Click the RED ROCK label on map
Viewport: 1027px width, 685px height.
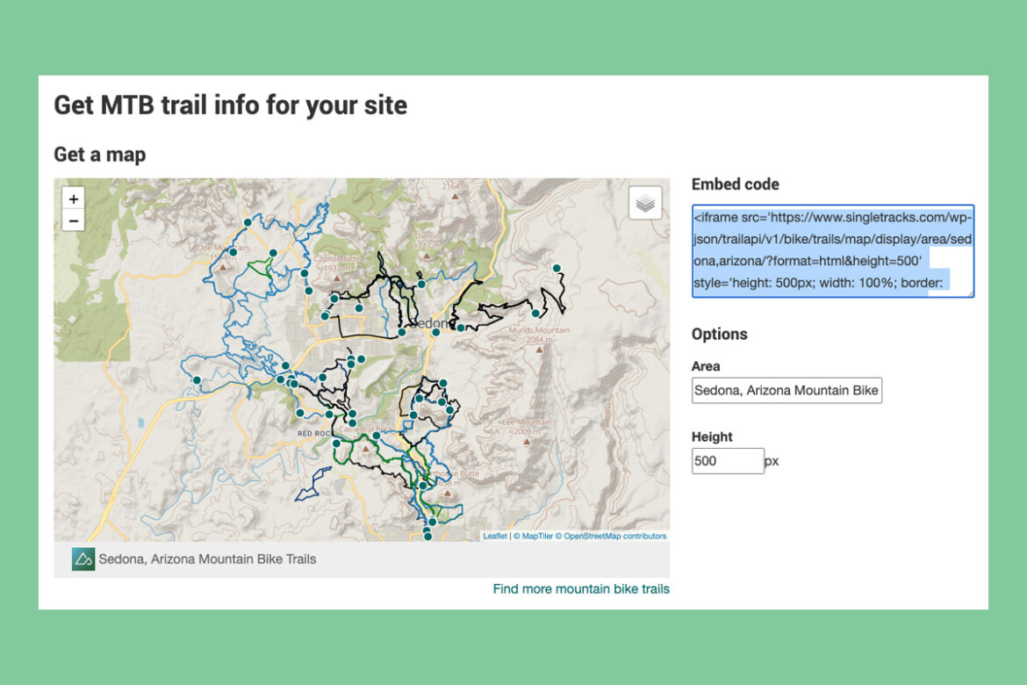[x=315, y=433]
